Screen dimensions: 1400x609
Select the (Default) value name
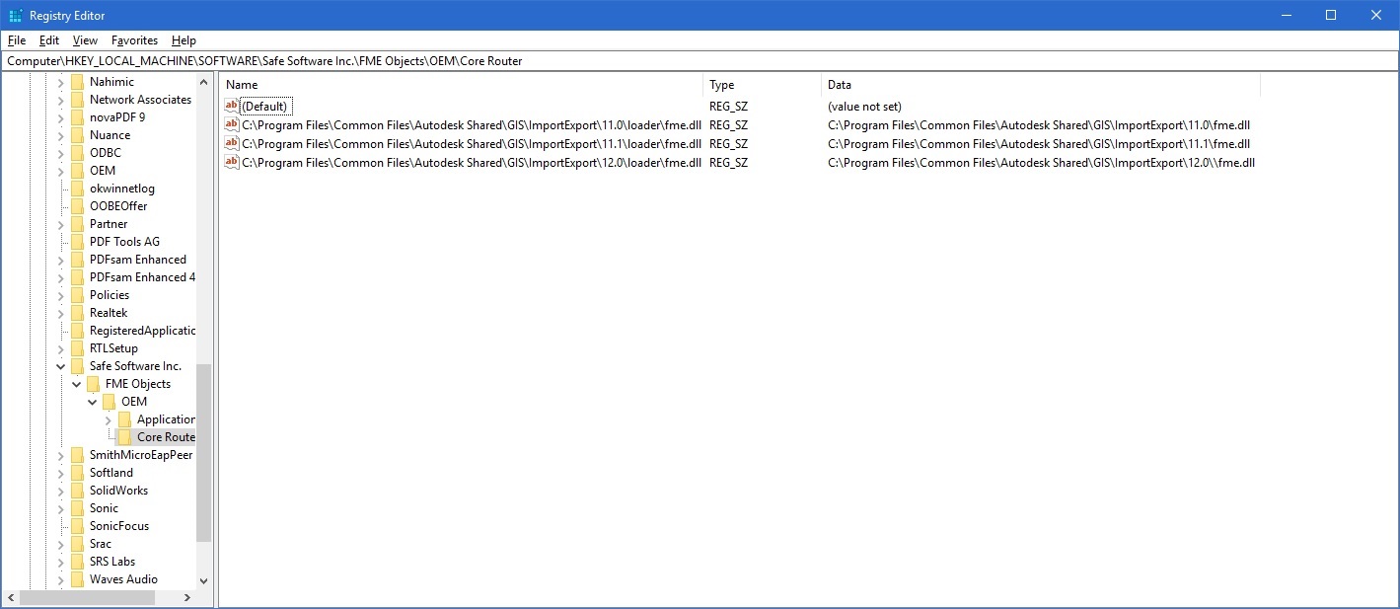coord(264,106)
